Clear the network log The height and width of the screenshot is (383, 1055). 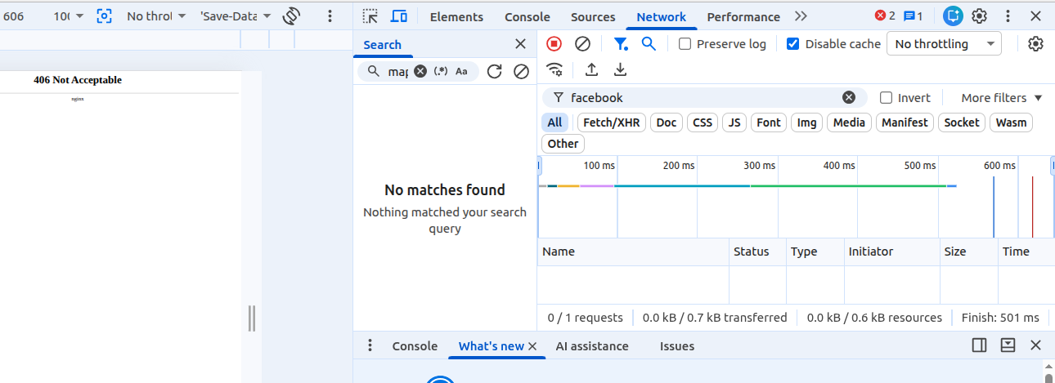[582, 44]
